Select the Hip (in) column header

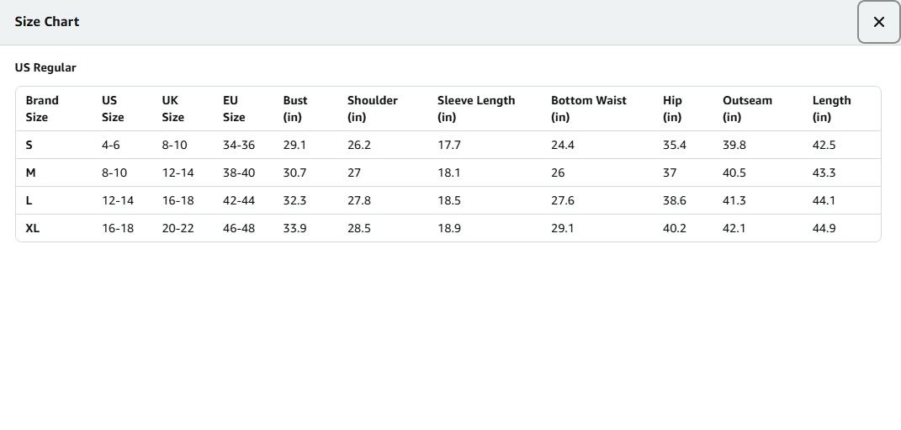[672, 109]
